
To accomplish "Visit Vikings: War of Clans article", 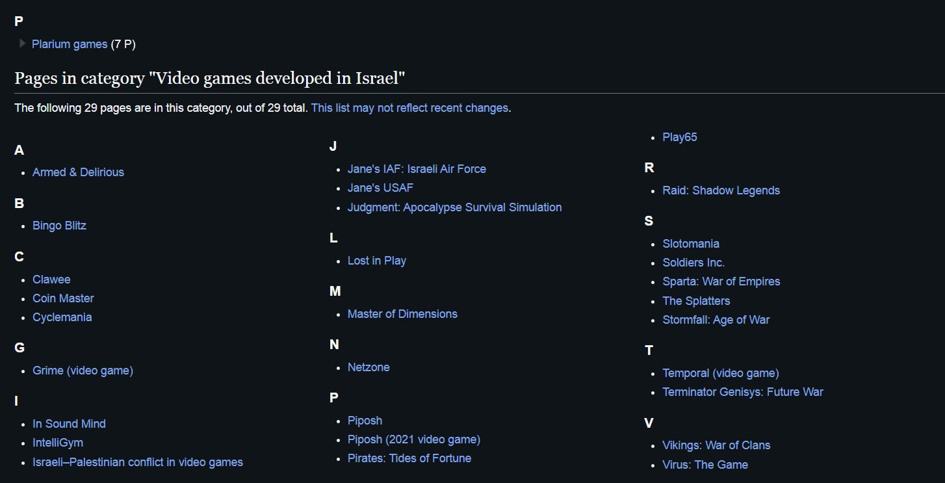I will [716, 445].
